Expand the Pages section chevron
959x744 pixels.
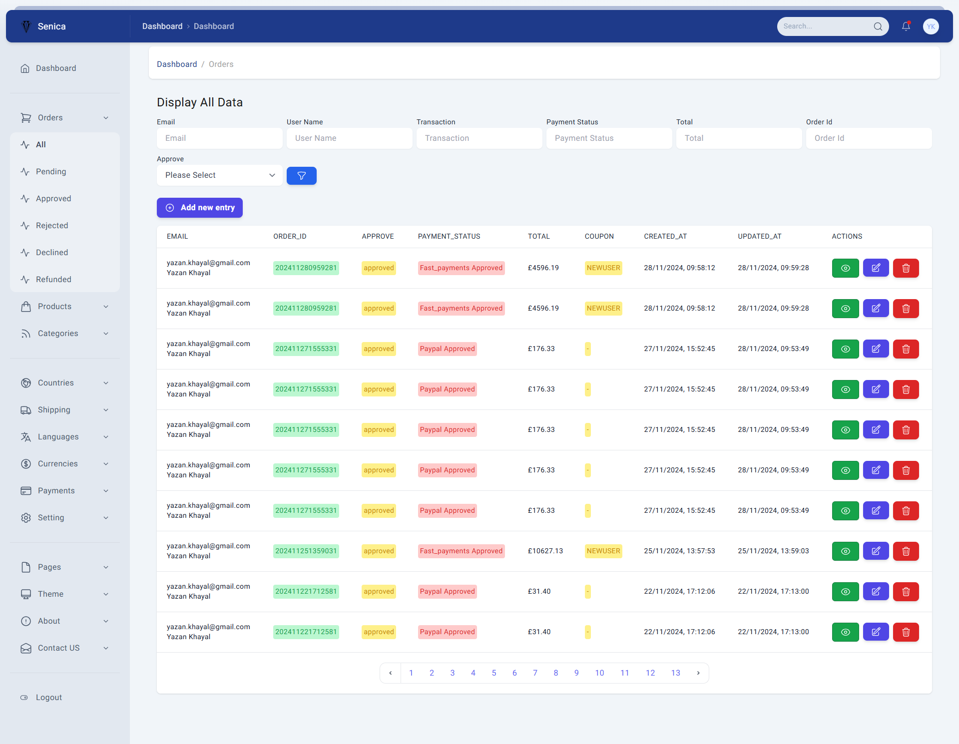(106, 567)
